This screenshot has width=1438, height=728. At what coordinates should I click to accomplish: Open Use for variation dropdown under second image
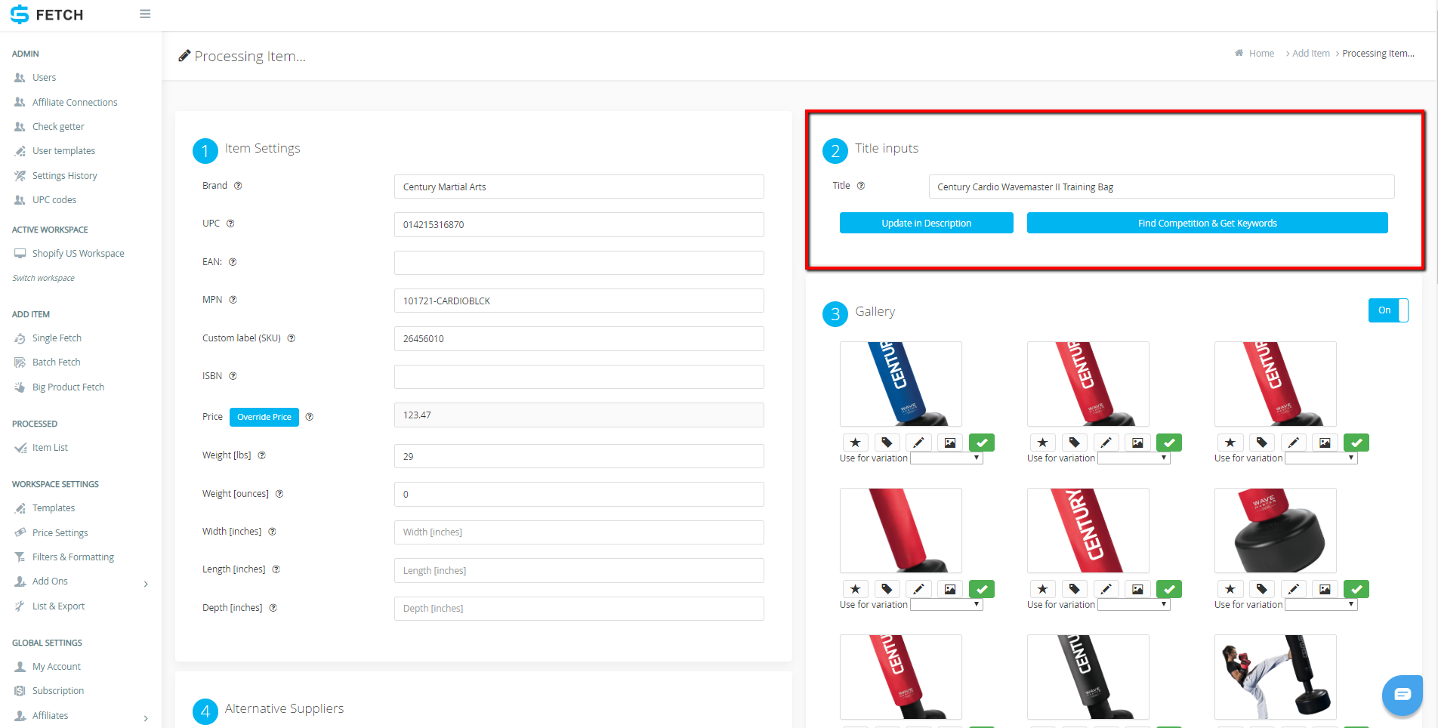pyautogui.click(x=1134, y=458)
